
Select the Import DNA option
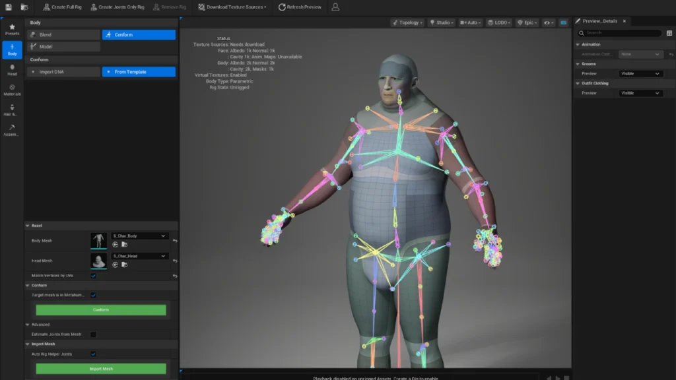(x=63, y=72)
